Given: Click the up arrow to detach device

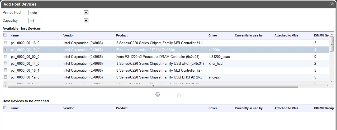Looking at the screenshot, I should coord(179,95).
